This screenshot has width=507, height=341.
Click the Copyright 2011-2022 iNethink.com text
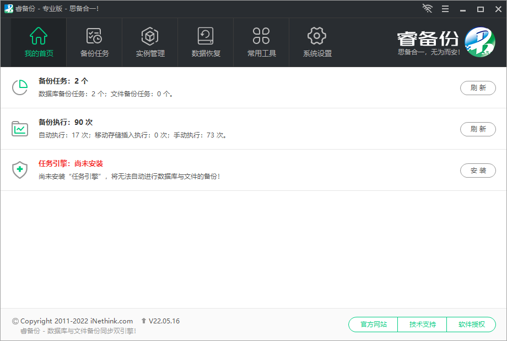77,321
